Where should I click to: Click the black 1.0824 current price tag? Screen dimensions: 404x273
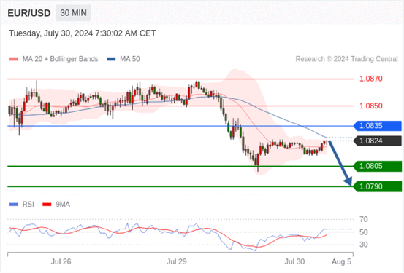click(x=378, y=141)
